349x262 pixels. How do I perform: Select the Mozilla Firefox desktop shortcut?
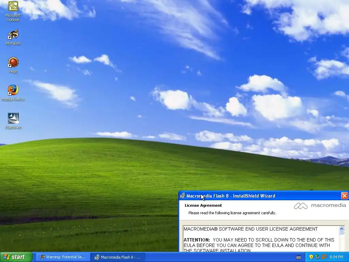coord(13,93)
